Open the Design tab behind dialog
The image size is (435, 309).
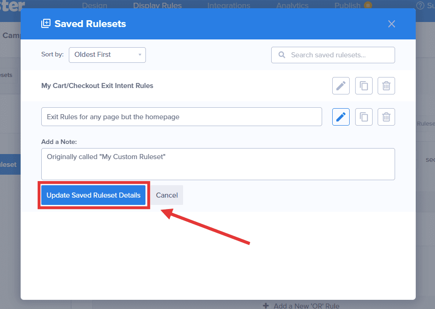[95, 5]
